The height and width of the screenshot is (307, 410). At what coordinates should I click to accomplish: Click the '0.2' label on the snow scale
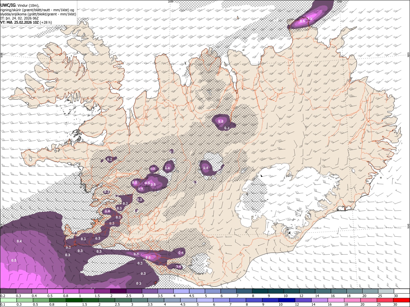tap(3, 296)
